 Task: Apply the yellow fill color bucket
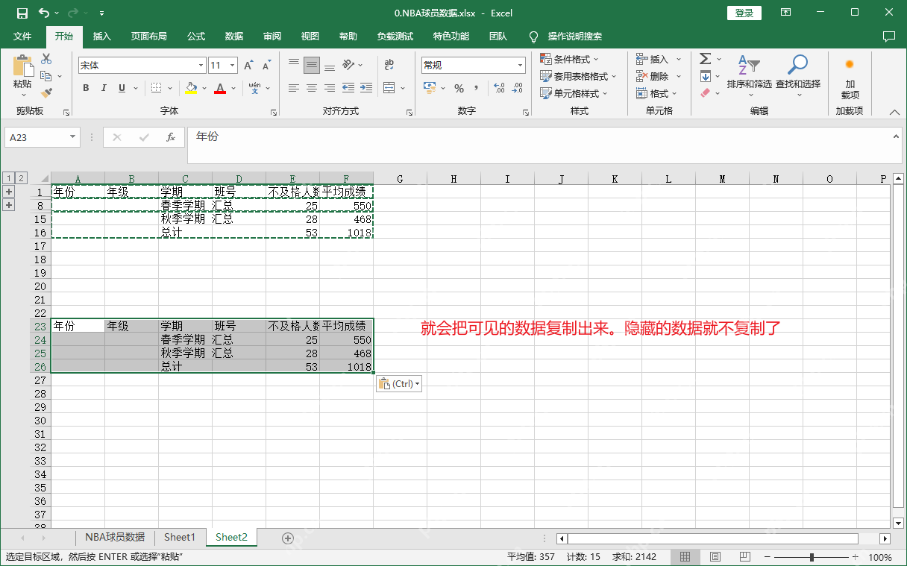(191, 88)
